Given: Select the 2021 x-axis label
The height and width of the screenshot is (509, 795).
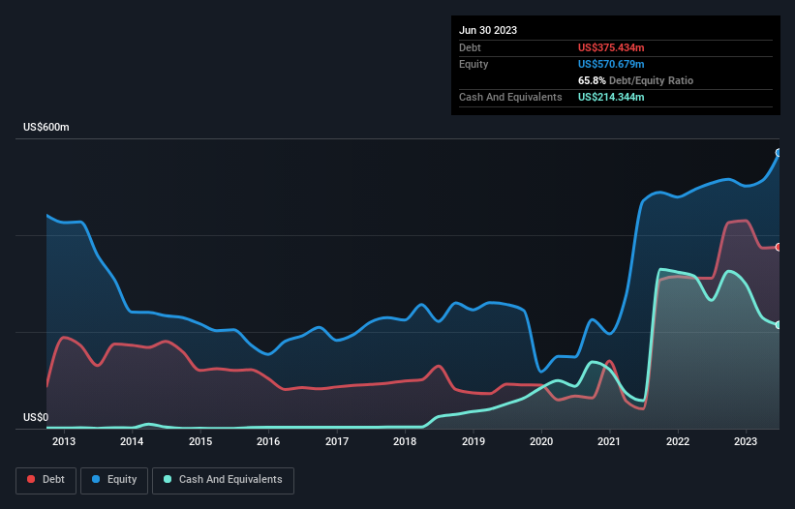Looking at the screenshot, I should point(609,441).
